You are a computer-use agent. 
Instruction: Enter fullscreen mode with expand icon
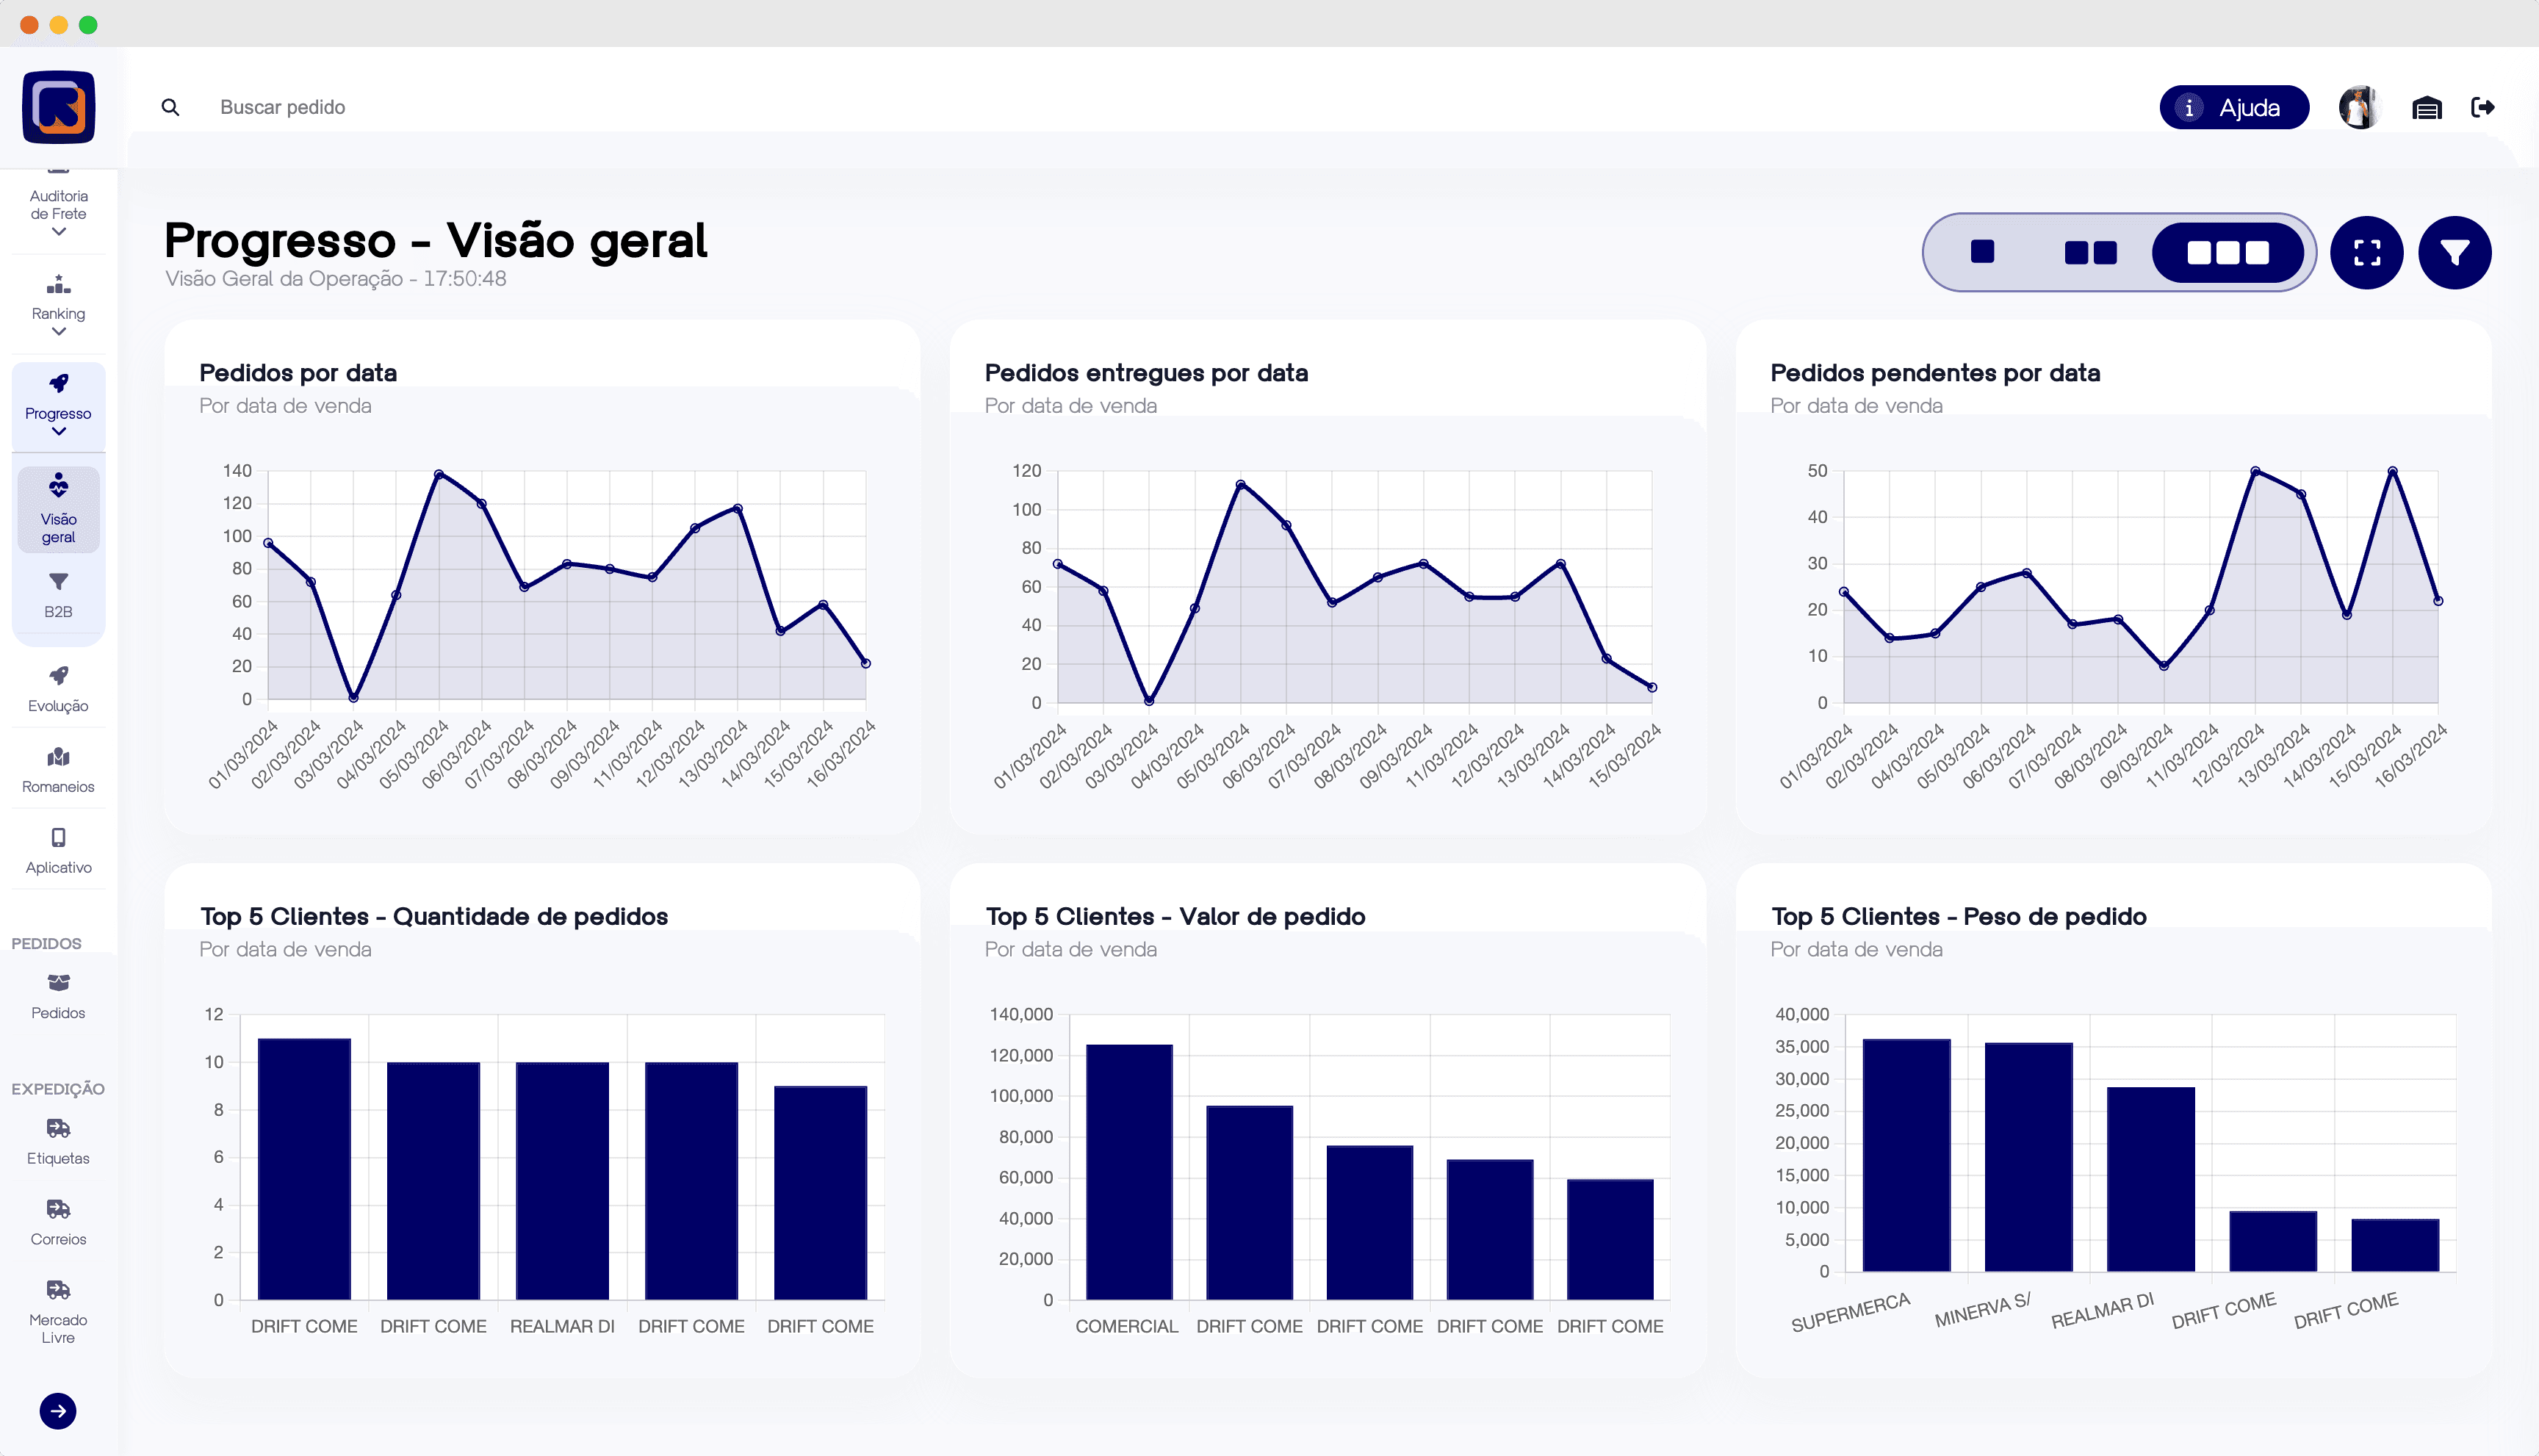click(2366, 252)
